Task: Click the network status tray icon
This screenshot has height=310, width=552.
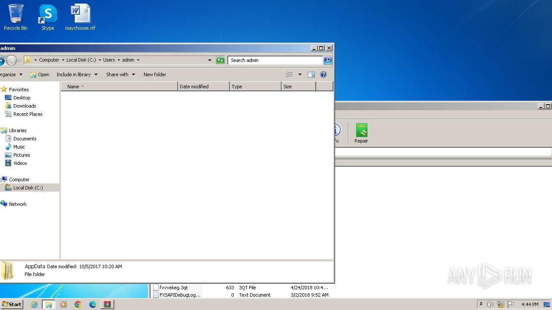Action: coord(501,304)
